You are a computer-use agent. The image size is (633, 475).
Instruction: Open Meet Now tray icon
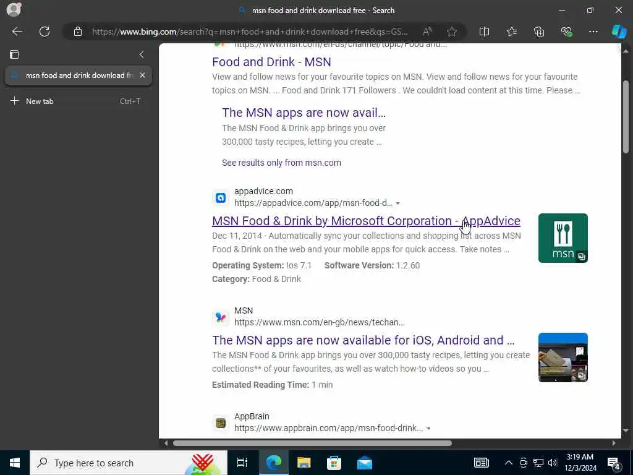tap(524, 463)
